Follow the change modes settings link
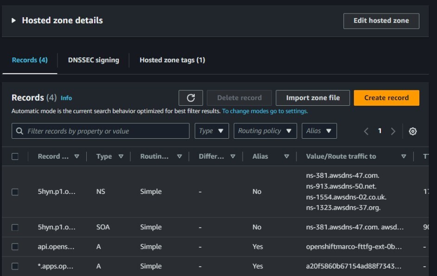 tap(264, 111)
